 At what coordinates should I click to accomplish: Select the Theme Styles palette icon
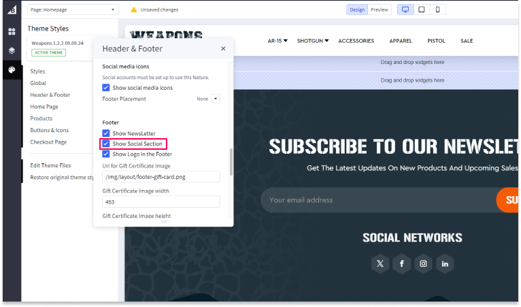click(x=11, y=70)
